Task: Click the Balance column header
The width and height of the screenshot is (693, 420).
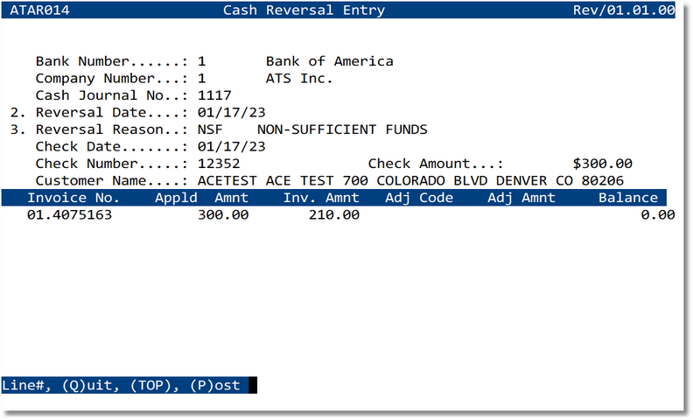Action: 627,198
